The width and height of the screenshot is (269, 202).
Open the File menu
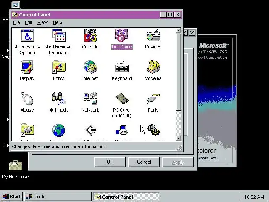coord(16,22)
